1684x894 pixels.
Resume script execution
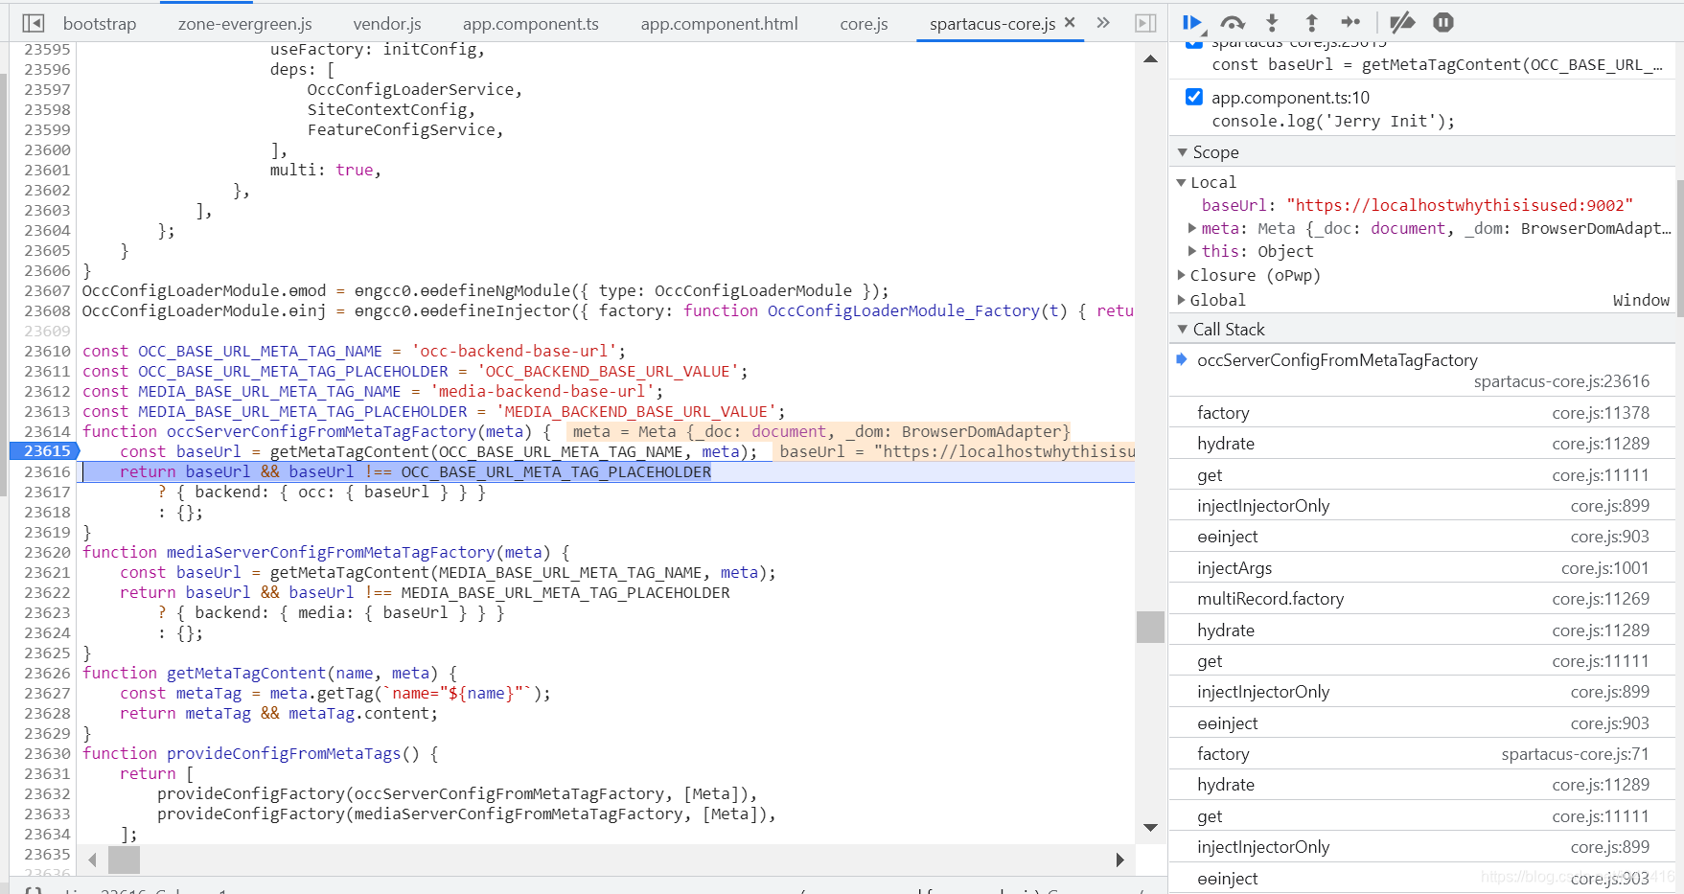1192,22
